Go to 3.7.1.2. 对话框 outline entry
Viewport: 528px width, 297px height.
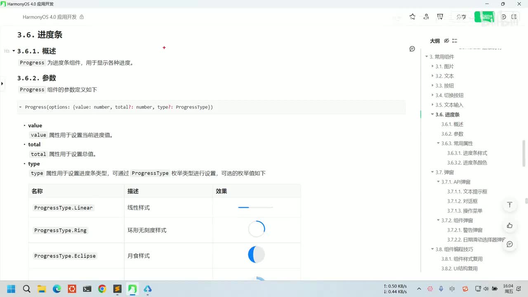pyautogui.click(x=462, y=201)
